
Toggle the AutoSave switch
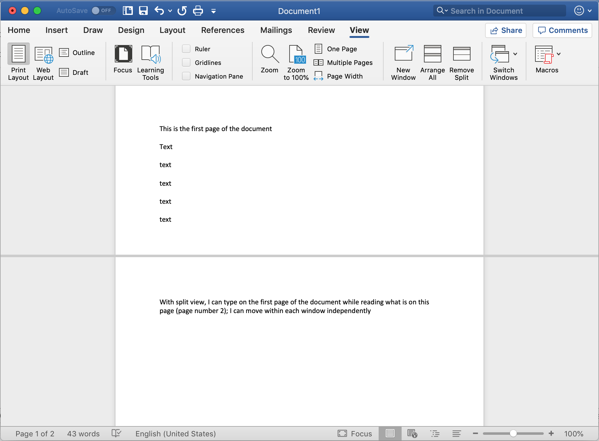coord(103,11)
